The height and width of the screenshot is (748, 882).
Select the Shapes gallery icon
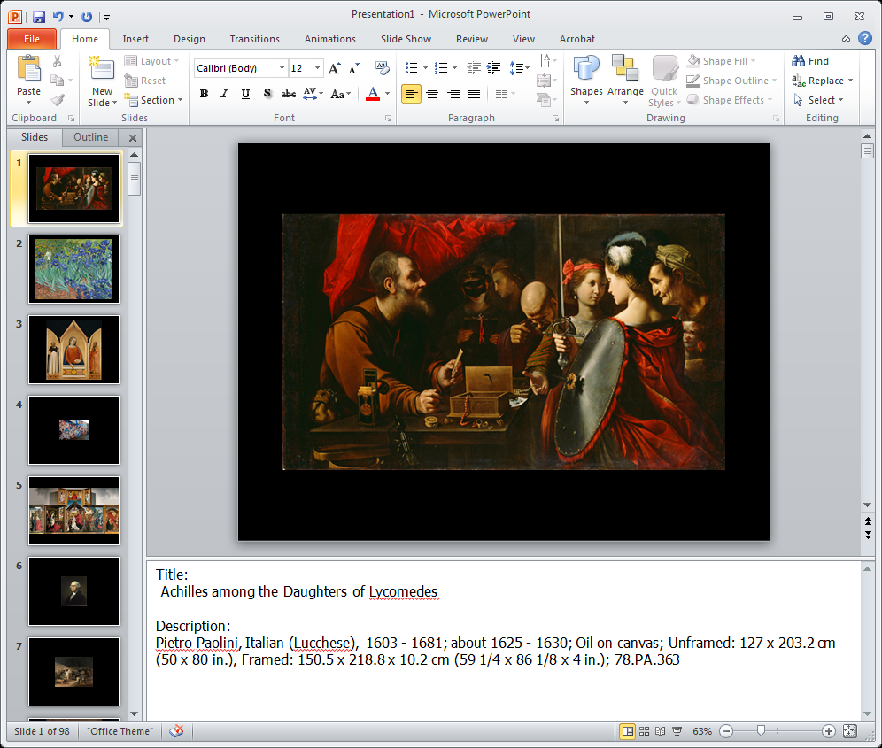coord(586,79)
